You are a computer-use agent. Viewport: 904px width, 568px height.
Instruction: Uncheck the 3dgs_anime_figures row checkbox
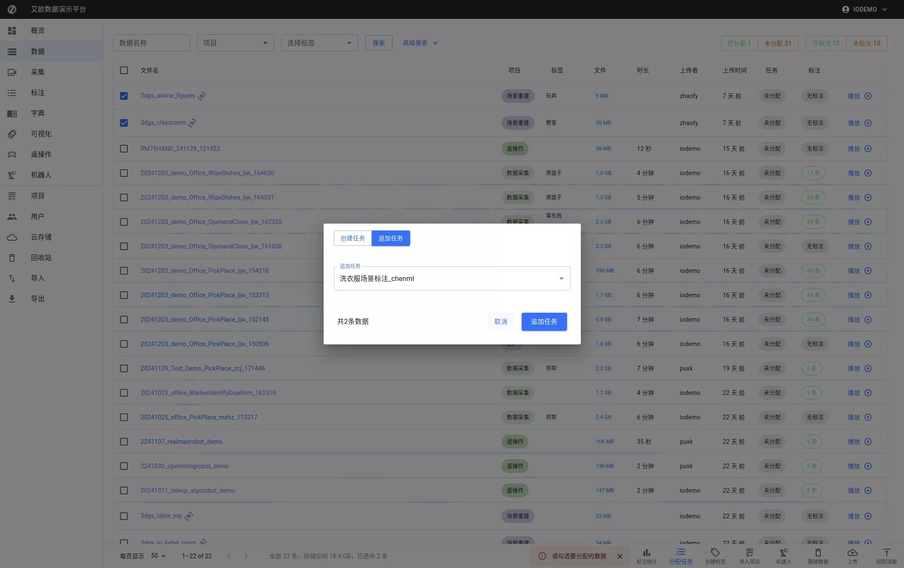pyautogui.click(x=124, y=96)
